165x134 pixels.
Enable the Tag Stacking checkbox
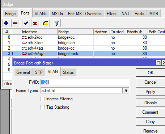(x=43, y=107)
